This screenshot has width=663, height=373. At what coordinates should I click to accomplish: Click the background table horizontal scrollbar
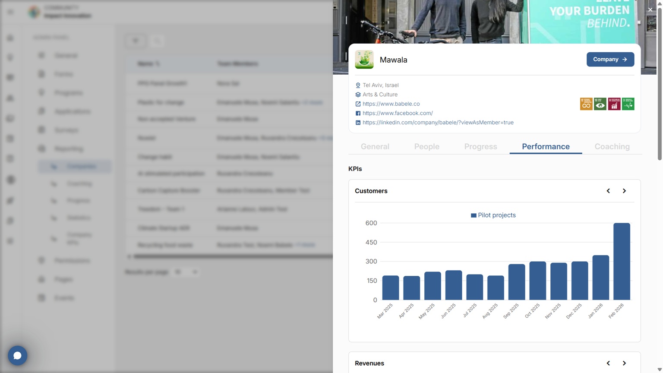[x=233, y=256]
